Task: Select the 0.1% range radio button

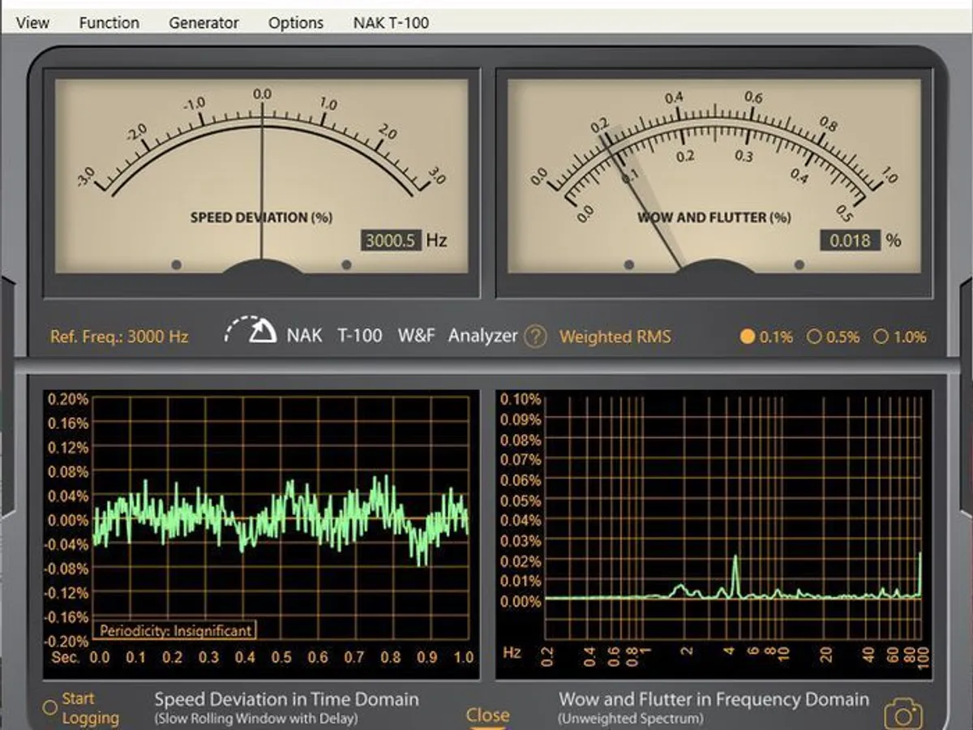Action: coord(748,337)
